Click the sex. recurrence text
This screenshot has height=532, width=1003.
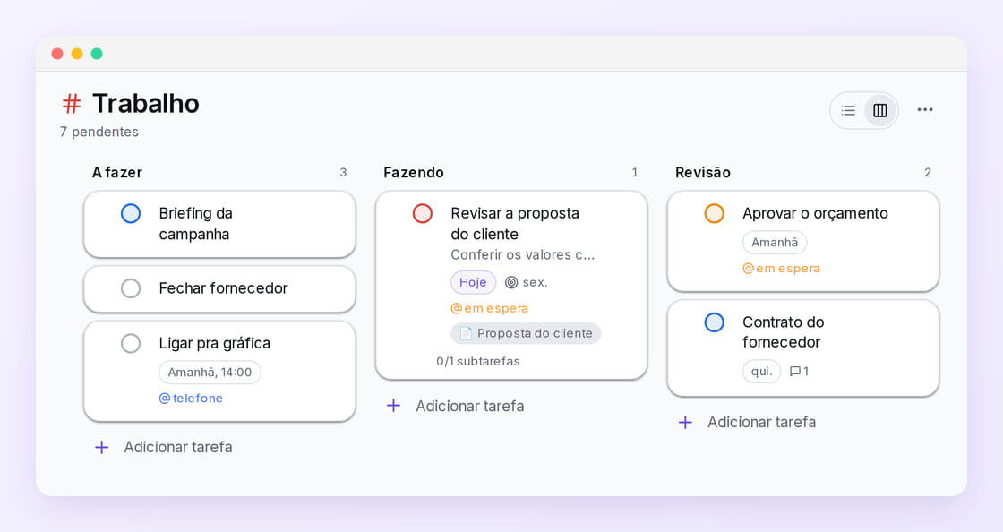tap(535, 283)
